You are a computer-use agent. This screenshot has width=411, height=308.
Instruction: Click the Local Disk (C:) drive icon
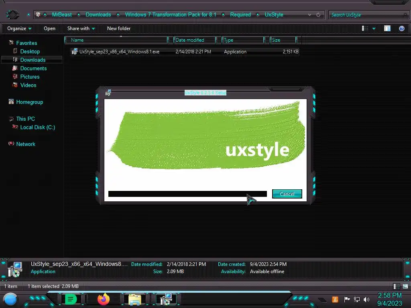pyautogui.click(x=15, y=127)
